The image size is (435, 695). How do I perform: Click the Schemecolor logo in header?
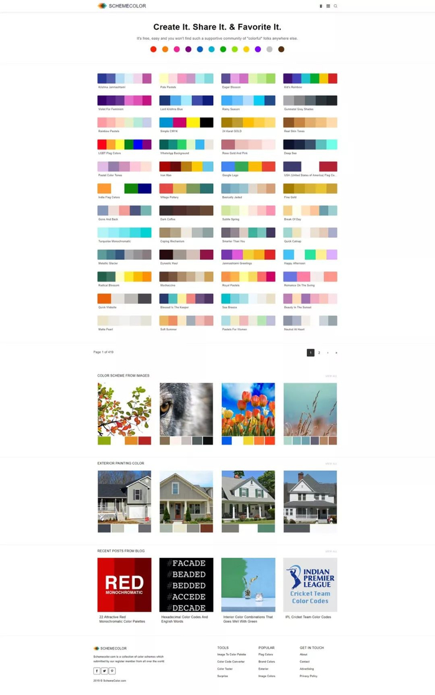pyautogui.click(x=122, y=6)
